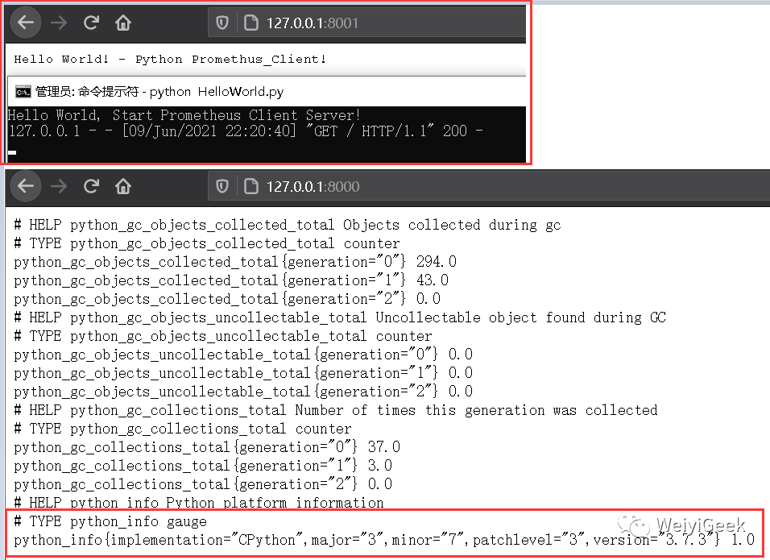
Task: Click collections_total generation="0" 37.0 line
Action: click(207, 447)
